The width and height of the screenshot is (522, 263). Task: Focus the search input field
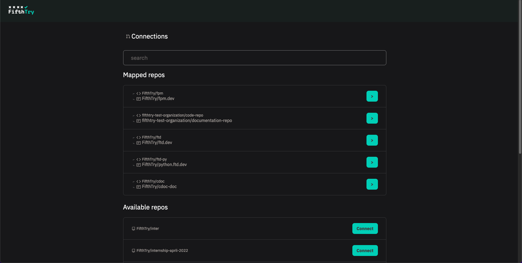point(254,58)
